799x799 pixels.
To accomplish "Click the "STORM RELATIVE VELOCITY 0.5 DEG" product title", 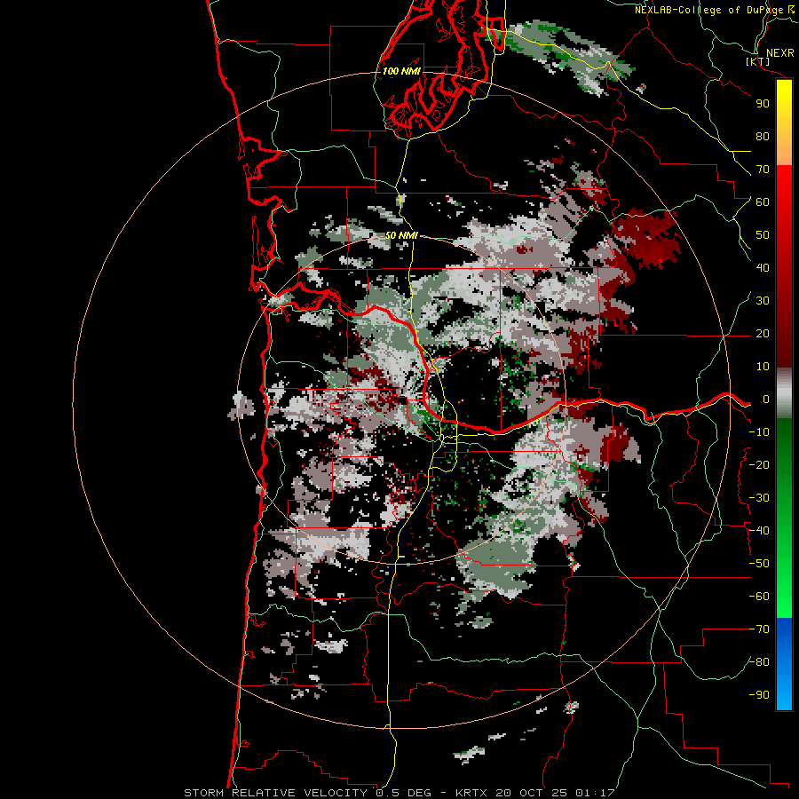I will tap(307, 793).
